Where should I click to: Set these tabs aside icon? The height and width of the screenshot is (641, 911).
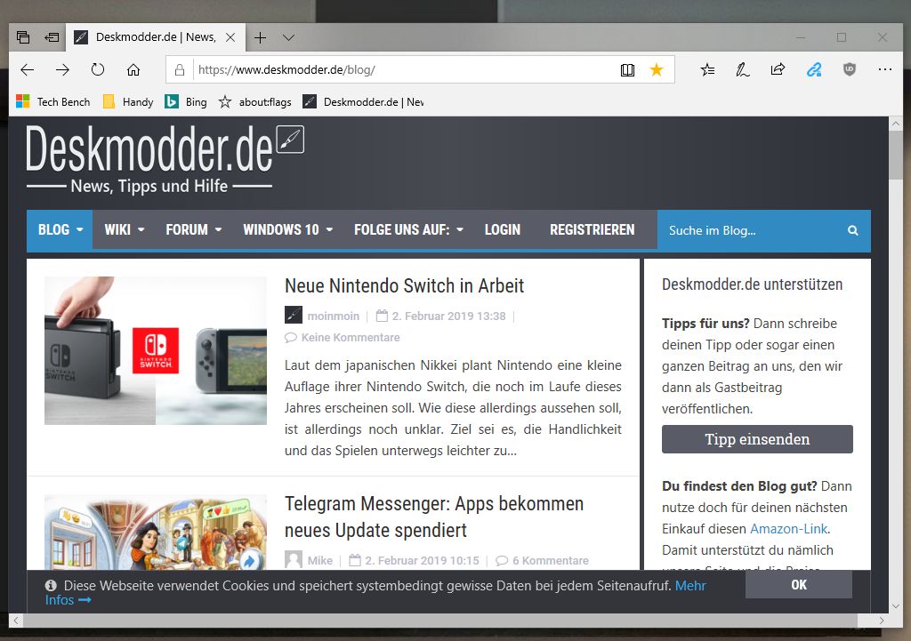pyautogui.click(x=52, y=37)
